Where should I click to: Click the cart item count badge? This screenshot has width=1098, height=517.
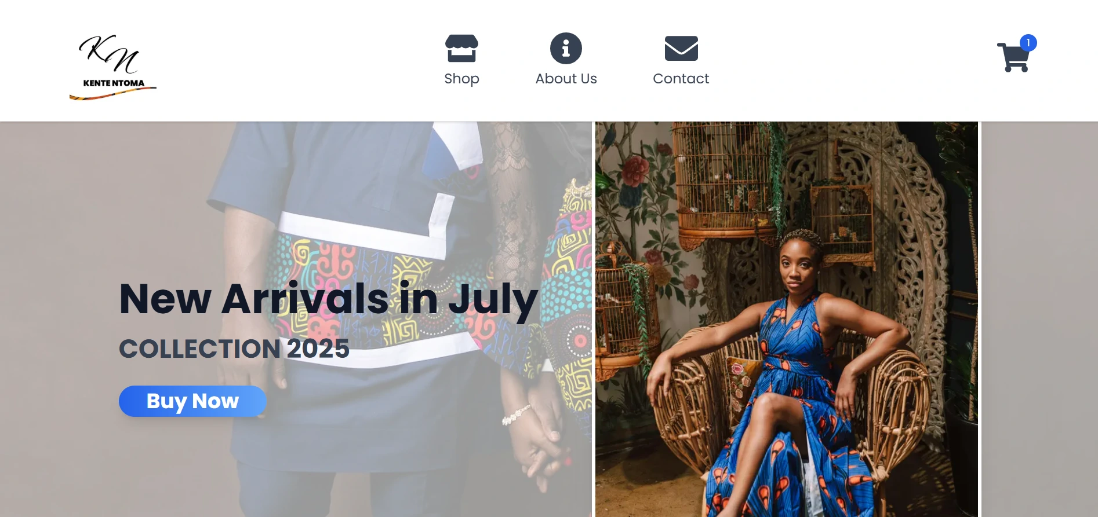coord(1028,43)
